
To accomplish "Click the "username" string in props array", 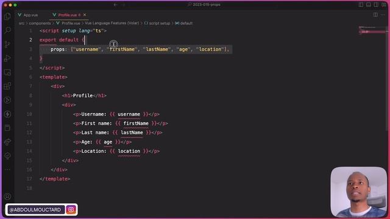I will coord(87,49).
